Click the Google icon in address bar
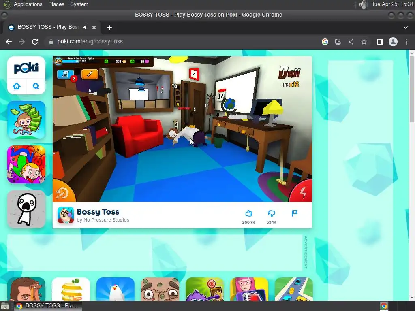 [325, 42]
